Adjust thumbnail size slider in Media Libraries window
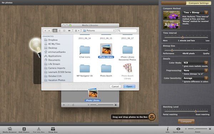This screenshot has width=214, height=134. [x=97, y=105]
